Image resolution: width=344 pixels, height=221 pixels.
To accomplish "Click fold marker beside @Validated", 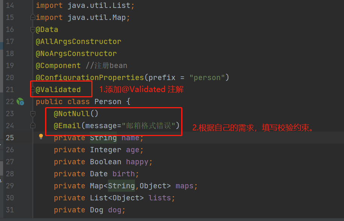I will click(x=33, y=89).
